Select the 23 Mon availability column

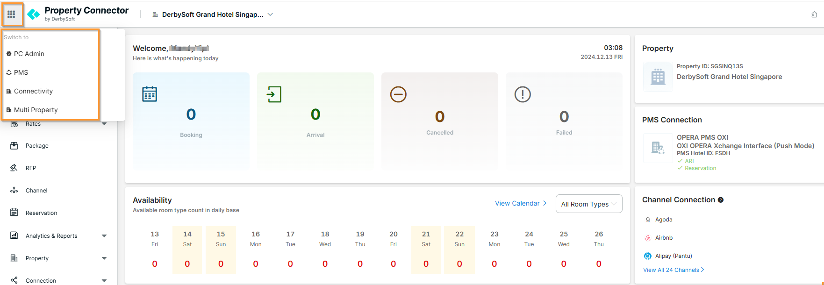494,250
